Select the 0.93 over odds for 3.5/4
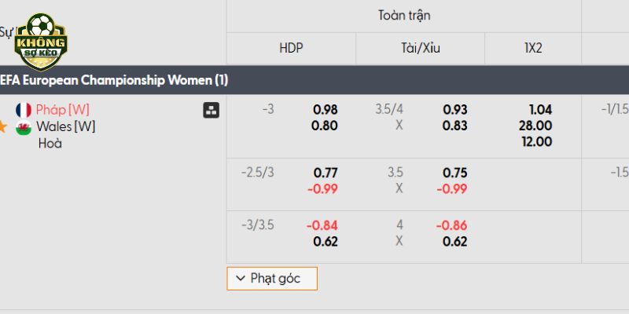This screenshot has width=629, height=314. [x=455, y=110]
